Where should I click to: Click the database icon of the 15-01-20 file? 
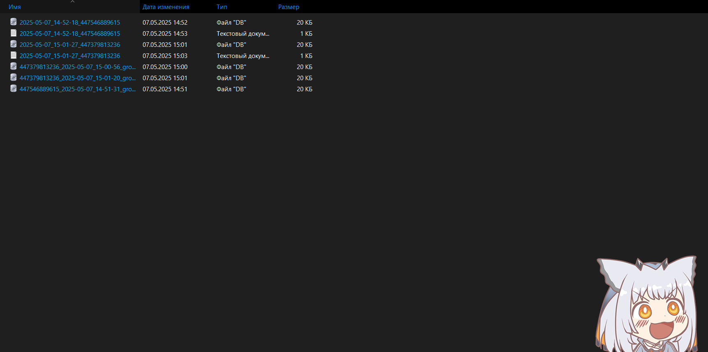[14, 78]
